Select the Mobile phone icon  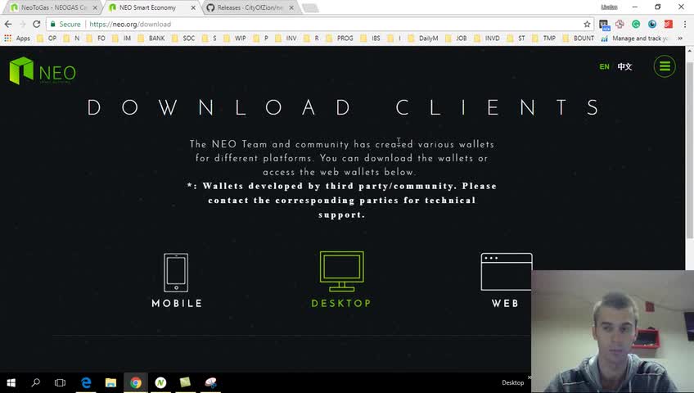[x=176, y=272]
